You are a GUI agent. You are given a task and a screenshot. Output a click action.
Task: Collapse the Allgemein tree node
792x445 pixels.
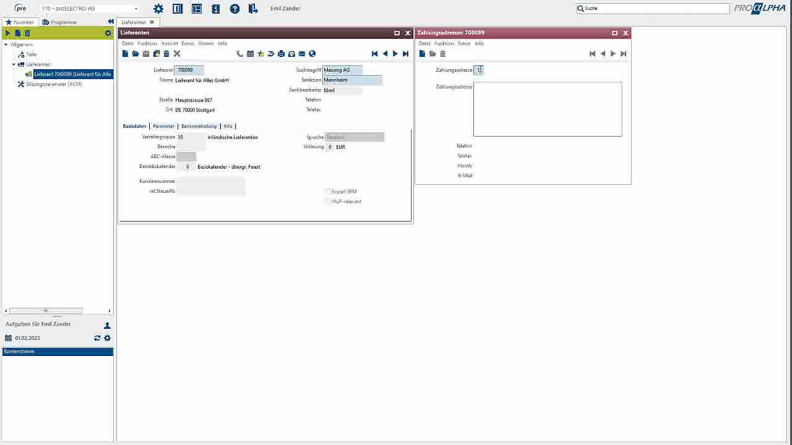point(6,44)
